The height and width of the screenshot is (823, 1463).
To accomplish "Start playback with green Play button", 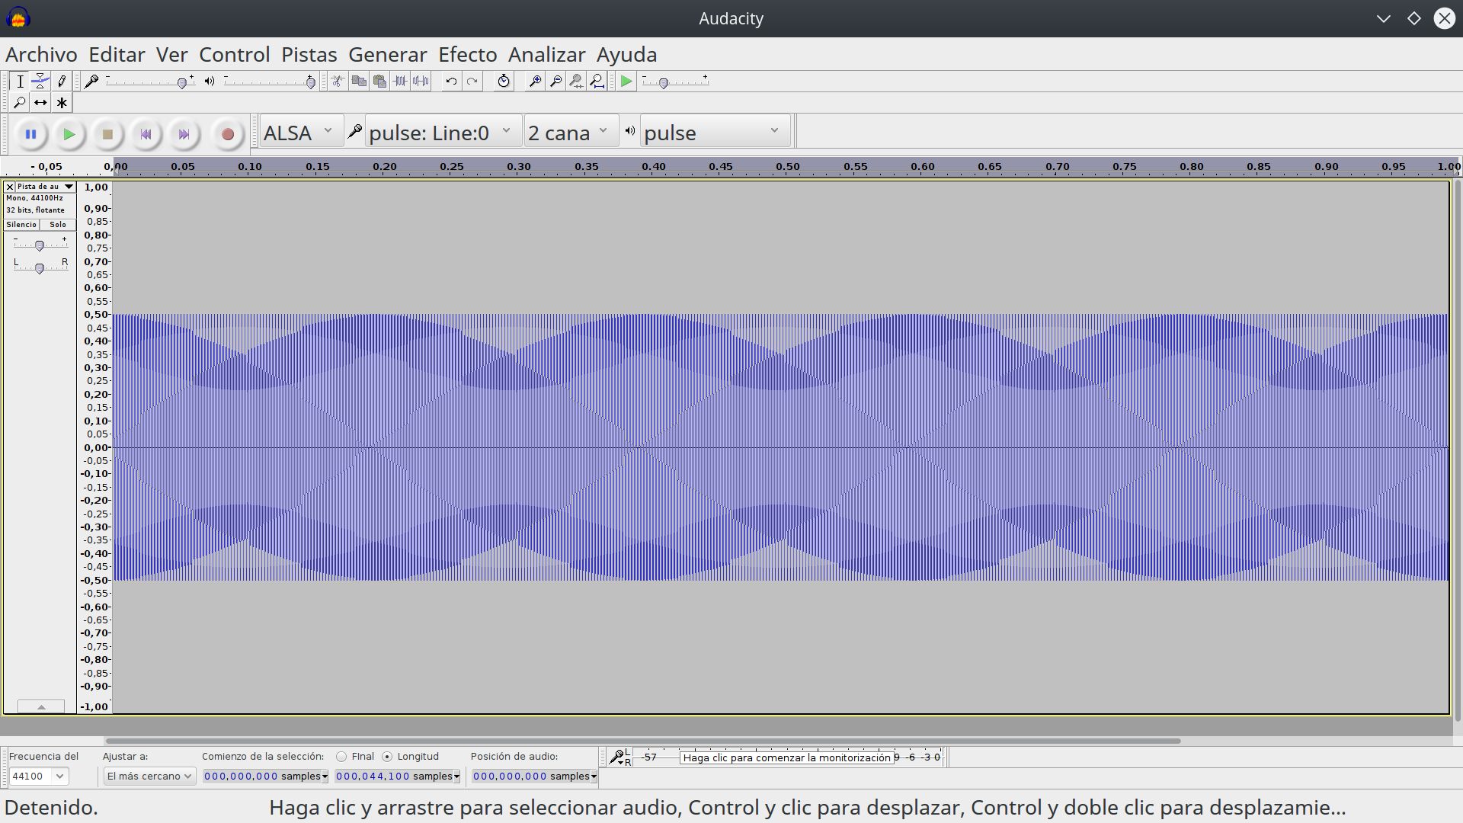I will (69, 134).
